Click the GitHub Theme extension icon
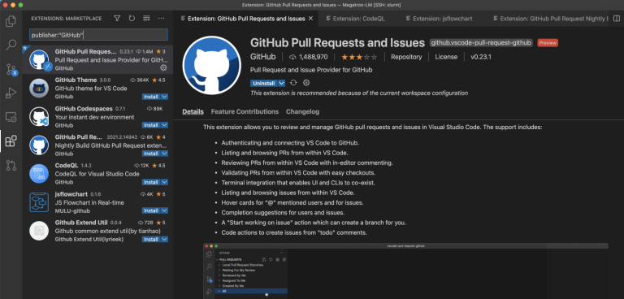The image size is (624, 299). [39, 89]
